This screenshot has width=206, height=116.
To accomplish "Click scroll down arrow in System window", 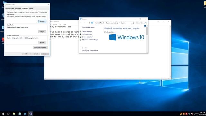I will tap(147, 53).
